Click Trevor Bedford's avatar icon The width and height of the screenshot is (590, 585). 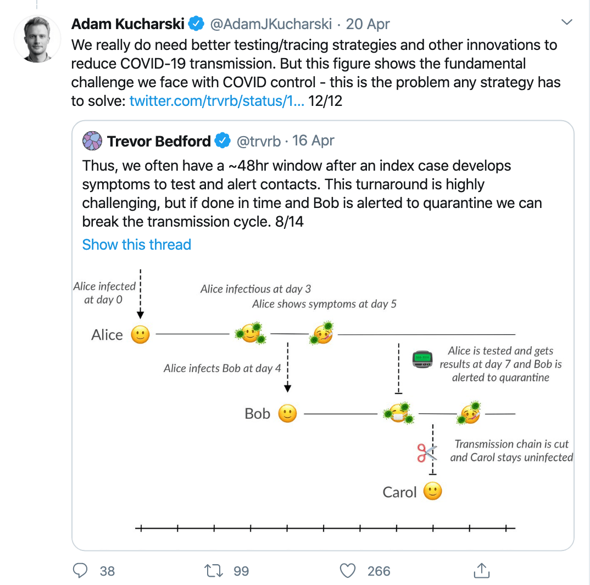pyautogui.click(x=92, y=141)
